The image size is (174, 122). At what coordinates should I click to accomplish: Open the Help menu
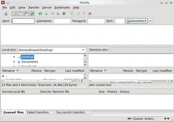(x=76, y=8)
